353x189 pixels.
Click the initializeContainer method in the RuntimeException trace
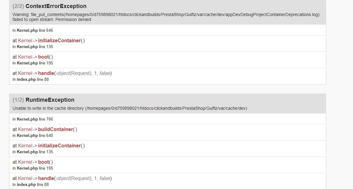(59, 146)
